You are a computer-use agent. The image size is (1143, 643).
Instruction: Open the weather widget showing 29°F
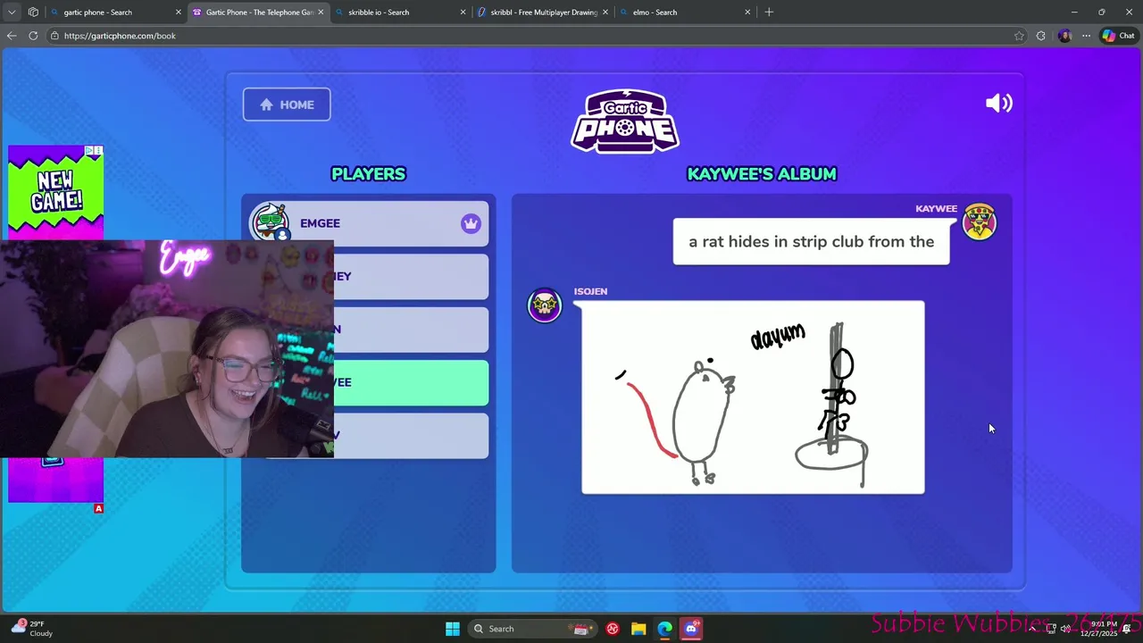tap(31, 629)
